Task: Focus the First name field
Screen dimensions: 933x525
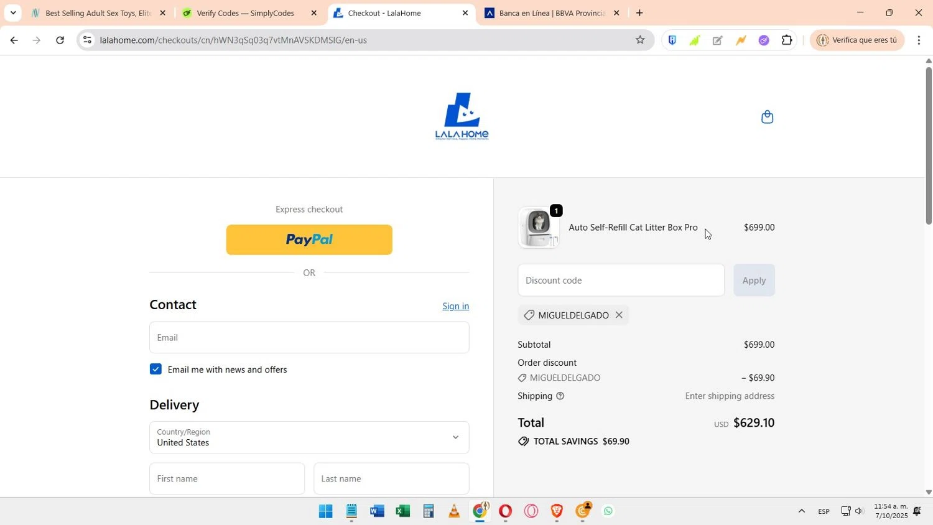Action: pos(227,478)
